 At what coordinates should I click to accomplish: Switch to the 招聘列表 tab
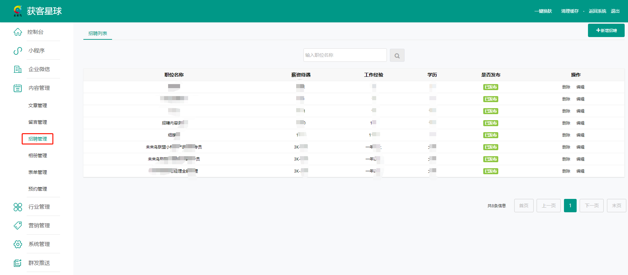(x=98, y=33)
